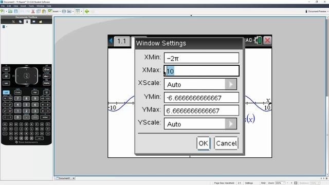Click Settings in the status bar

249,183
